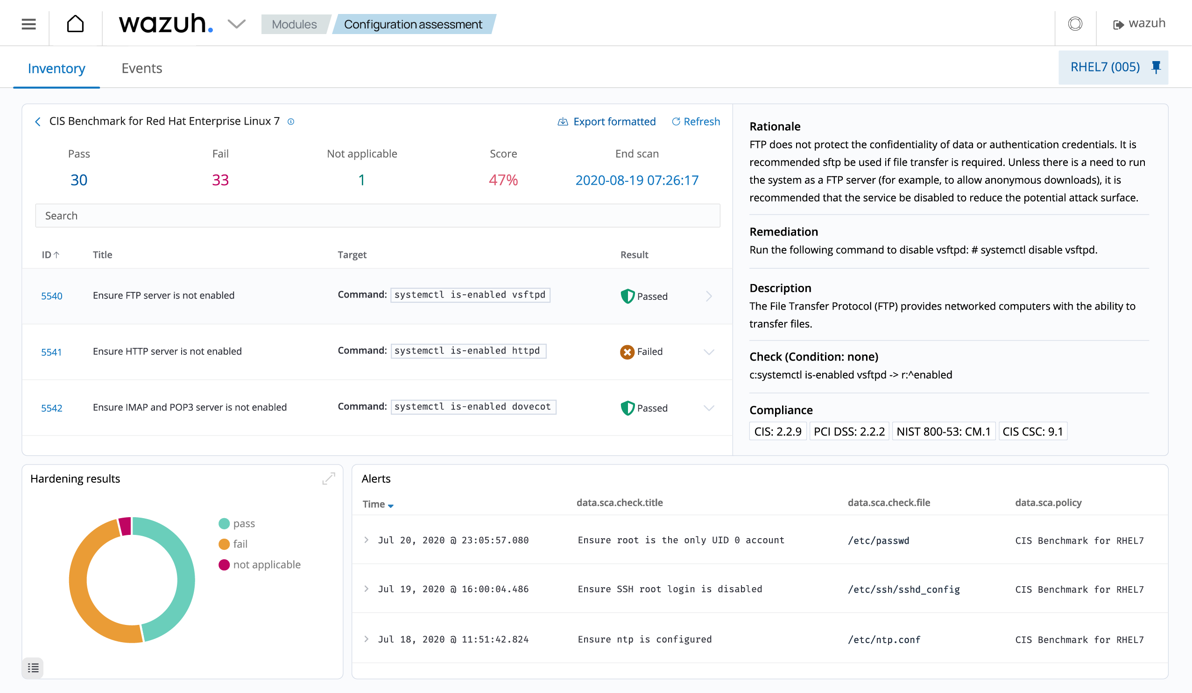Click the NIST 800-53: CM.1 badge

coord(943,431)
